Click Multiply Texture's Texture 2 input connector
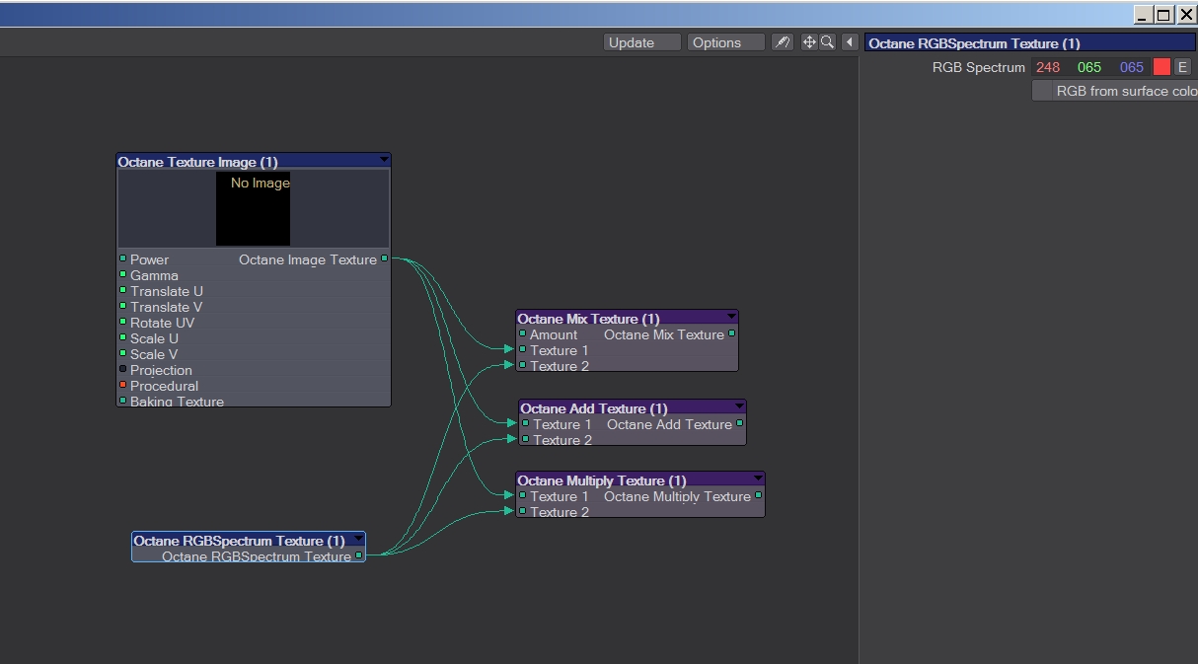Image resolution: width=1198 pixels, height=664 pixels. click(522, 511)
